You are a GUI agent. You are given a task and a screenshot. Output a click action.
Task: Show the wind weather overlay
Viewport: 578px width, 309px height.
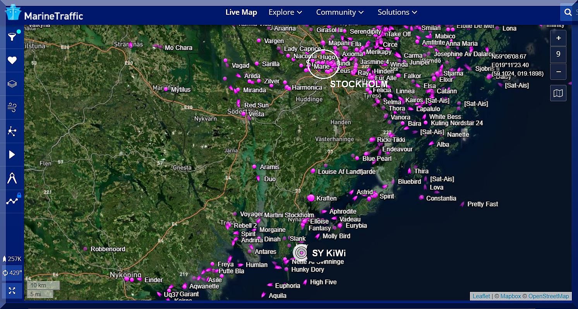pyautogui.click(x=12, y=107)
